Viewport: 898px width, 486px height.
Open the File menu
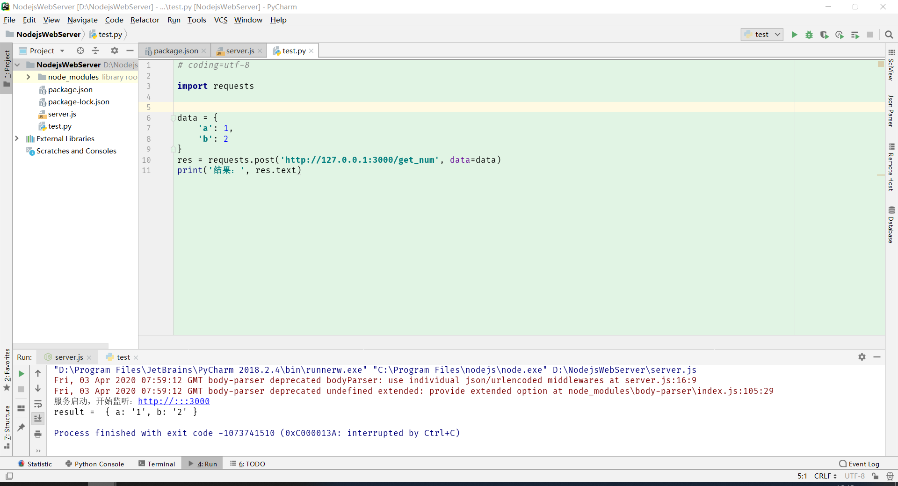(x=9, y=20)
